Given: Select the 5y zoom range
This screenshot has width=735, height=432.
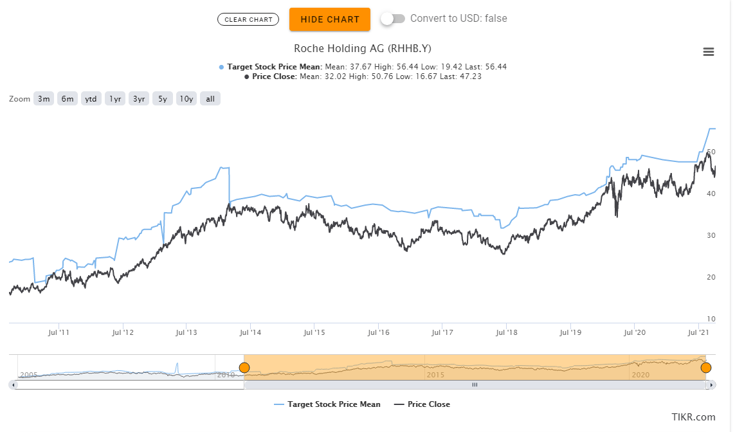Looking at the screenshot, I should coord(162,98).
